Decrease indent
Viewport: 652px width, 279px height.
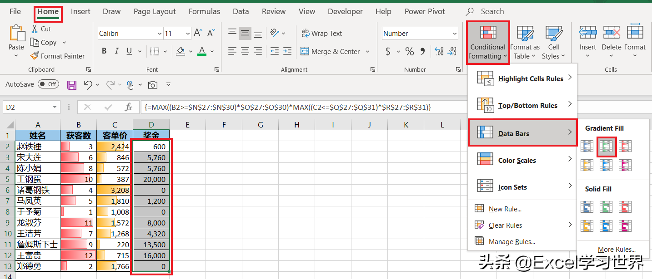[x=275, y=51]
